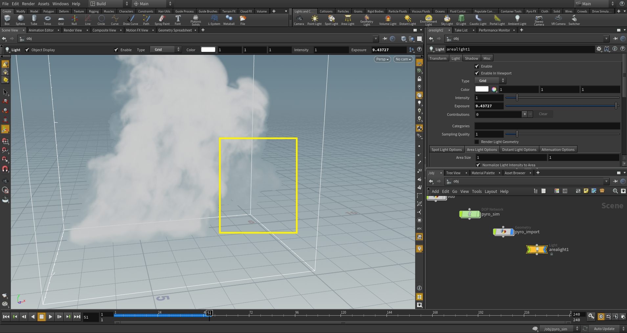Click the Clear contributions button
Viewport: 627px width, 333px height.
tap(543, 114)
